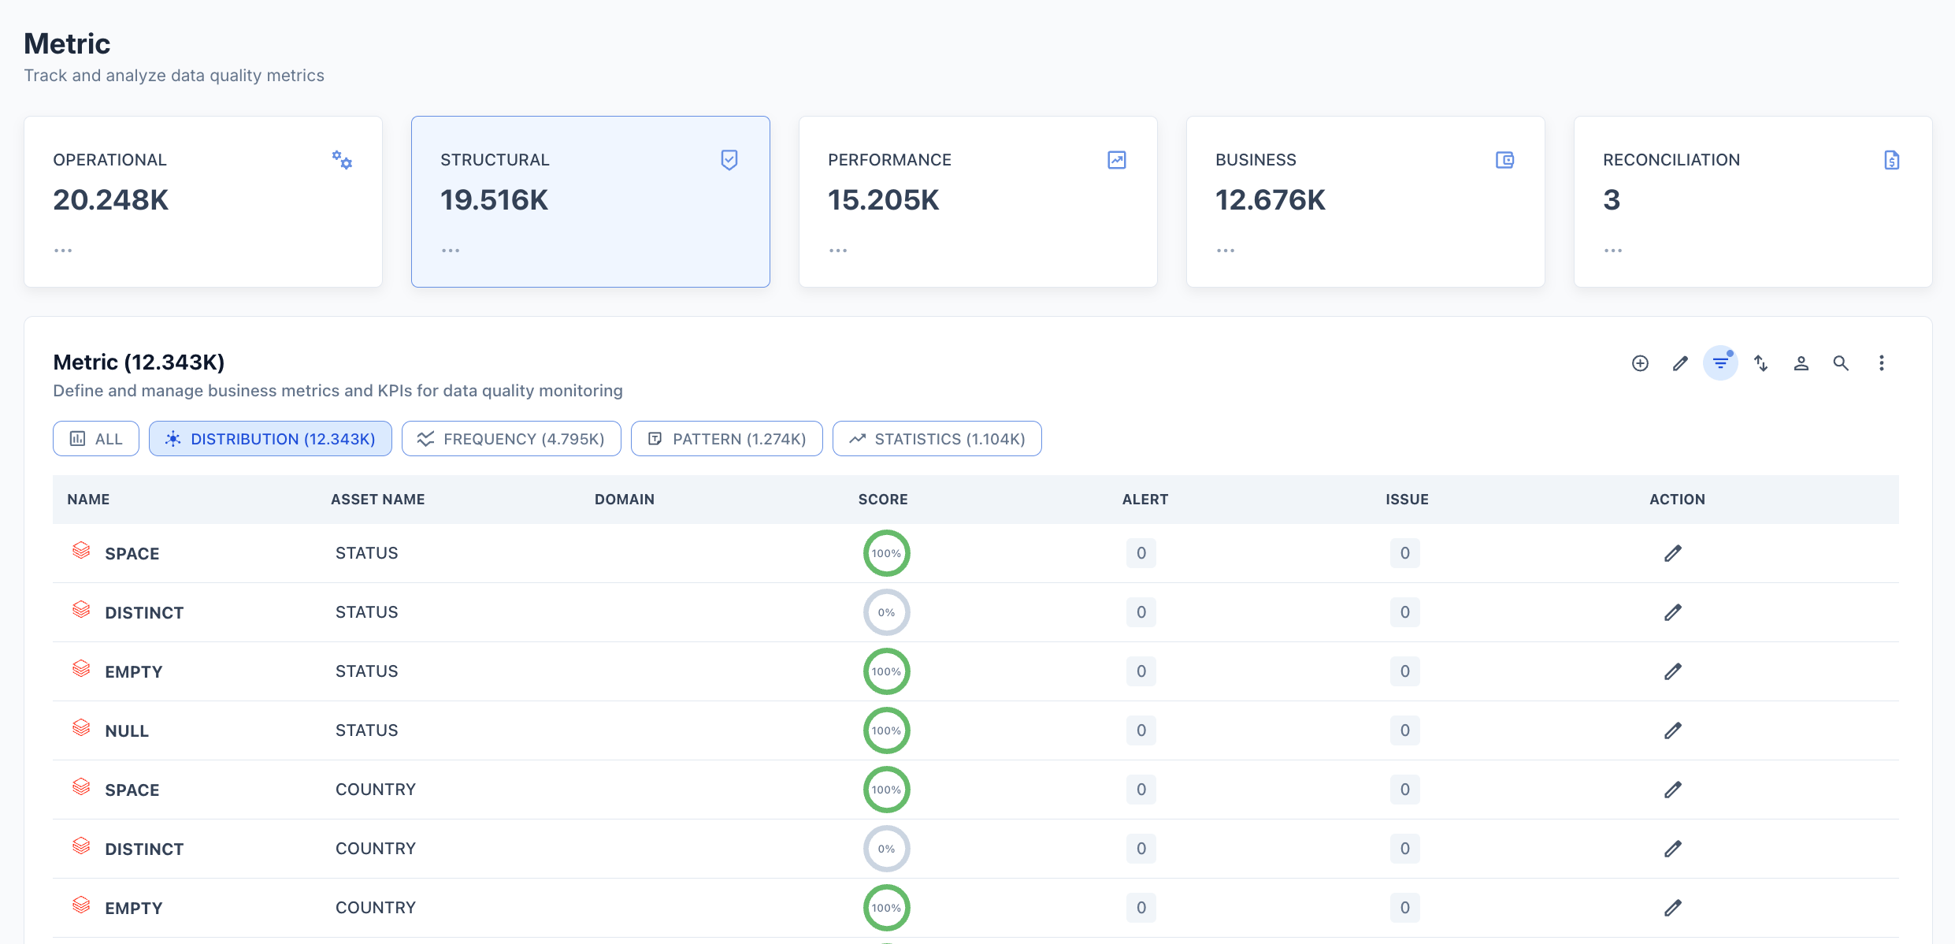Click the sort arrows icon

[x=1760, y=363]
